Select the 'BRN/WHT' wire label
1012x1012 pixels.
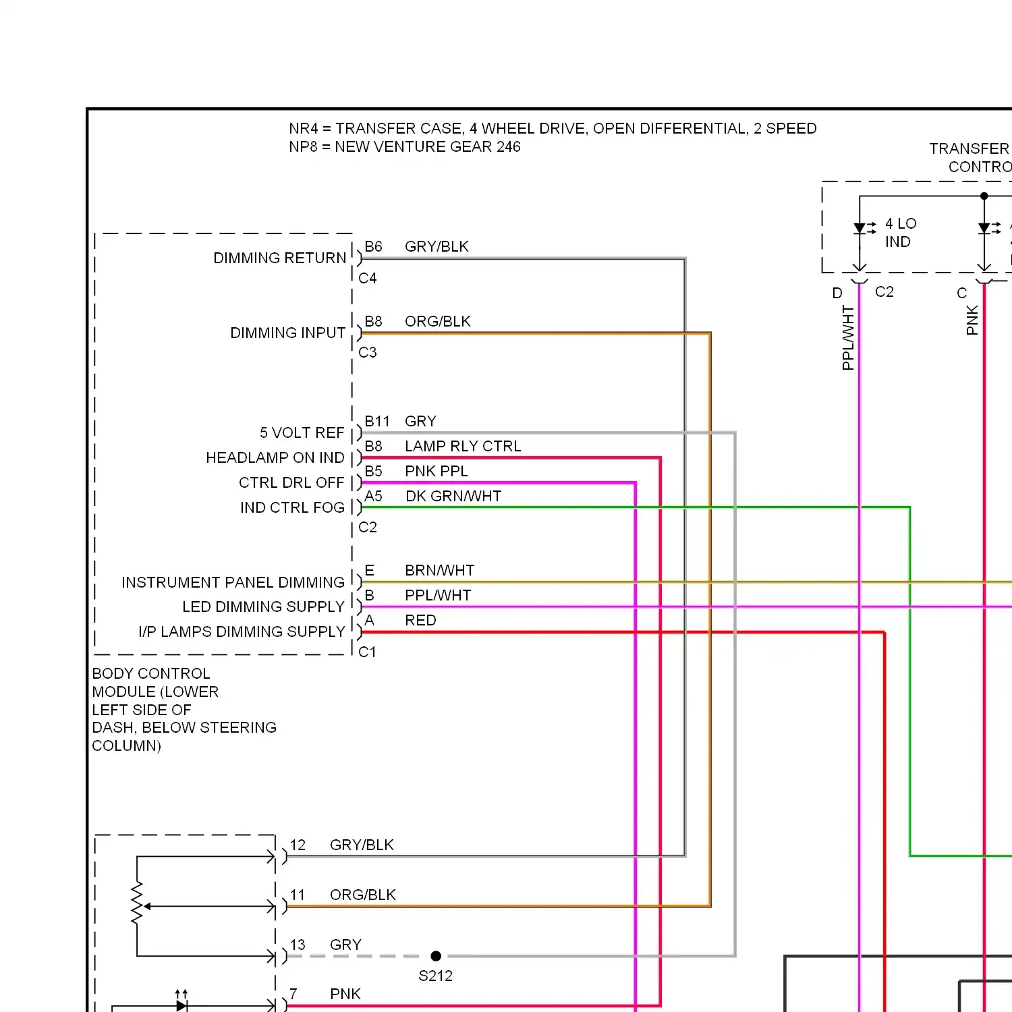440,570
